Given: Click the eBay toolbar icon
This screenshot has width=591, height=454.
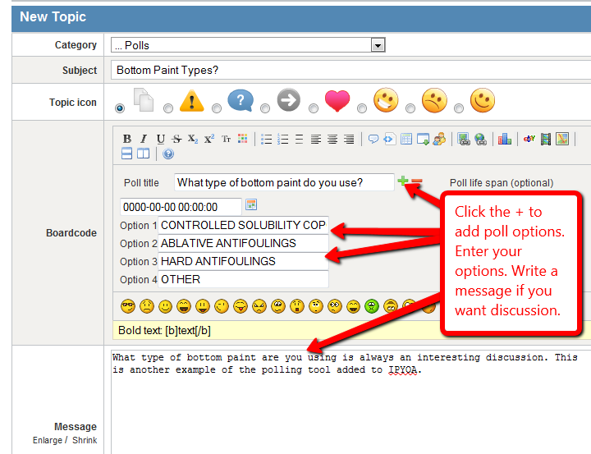Looking at the screenshot, I should point(529,139).
